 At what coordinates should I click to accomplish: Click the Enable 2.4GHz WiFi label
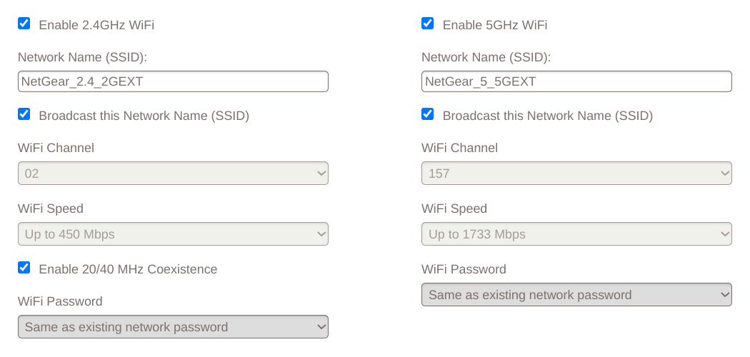tap(96, 25)
